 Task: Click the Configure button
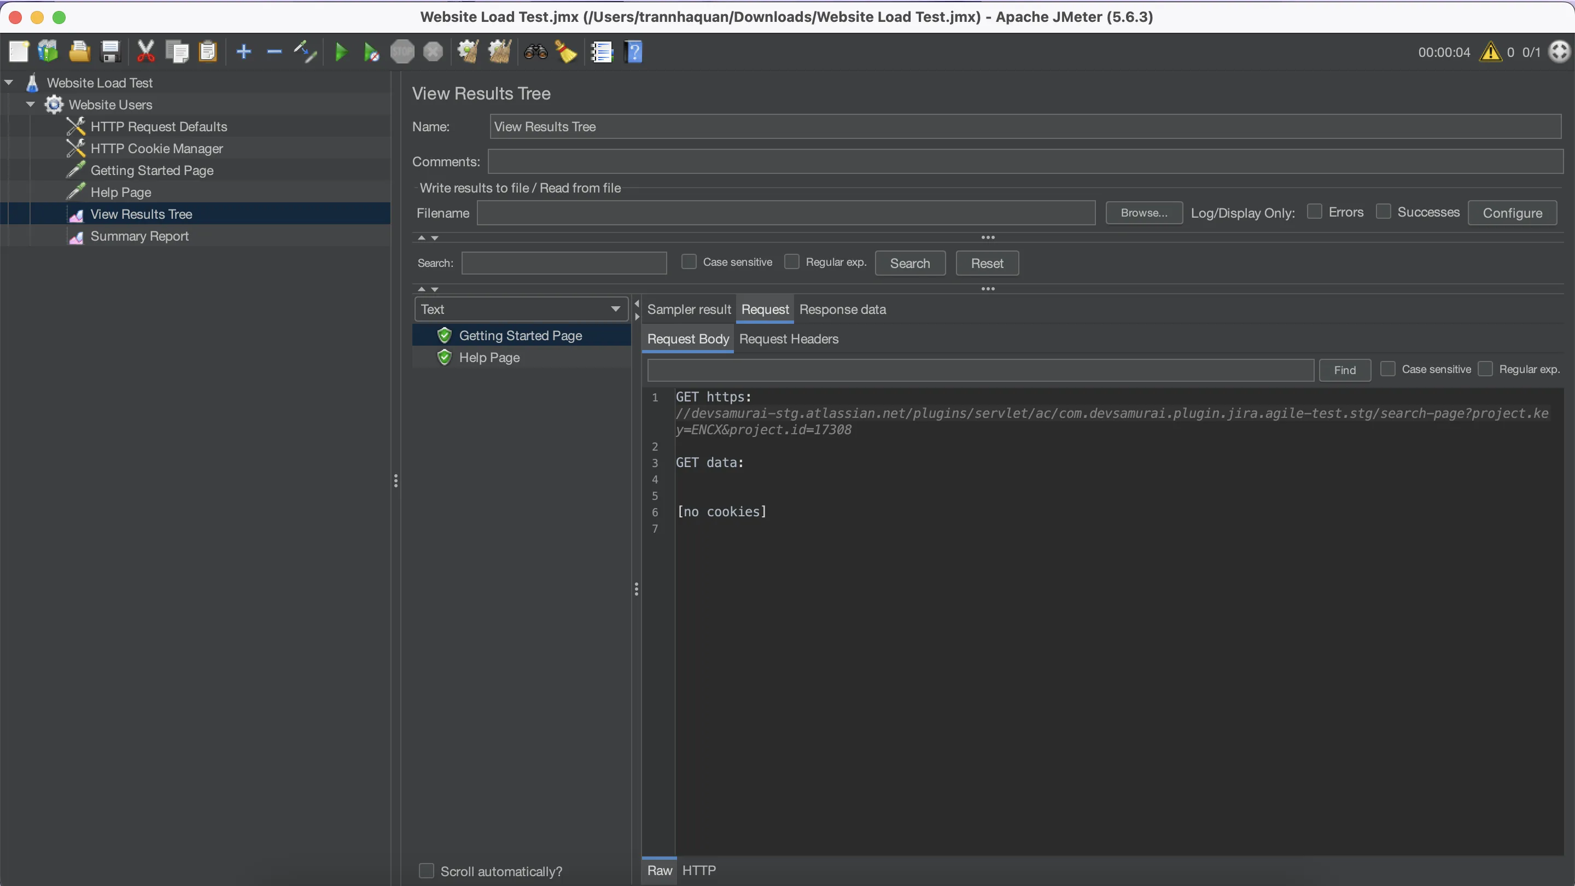click(x=1512, y=213)
